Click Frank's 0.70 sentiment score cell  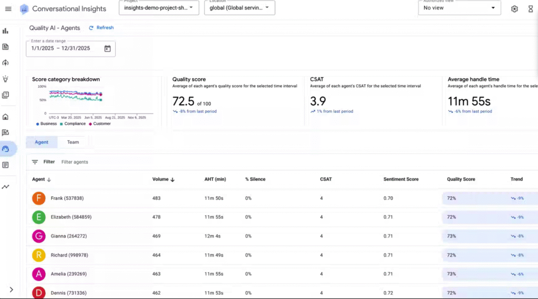pyautogui.click(x=388, y=198)
